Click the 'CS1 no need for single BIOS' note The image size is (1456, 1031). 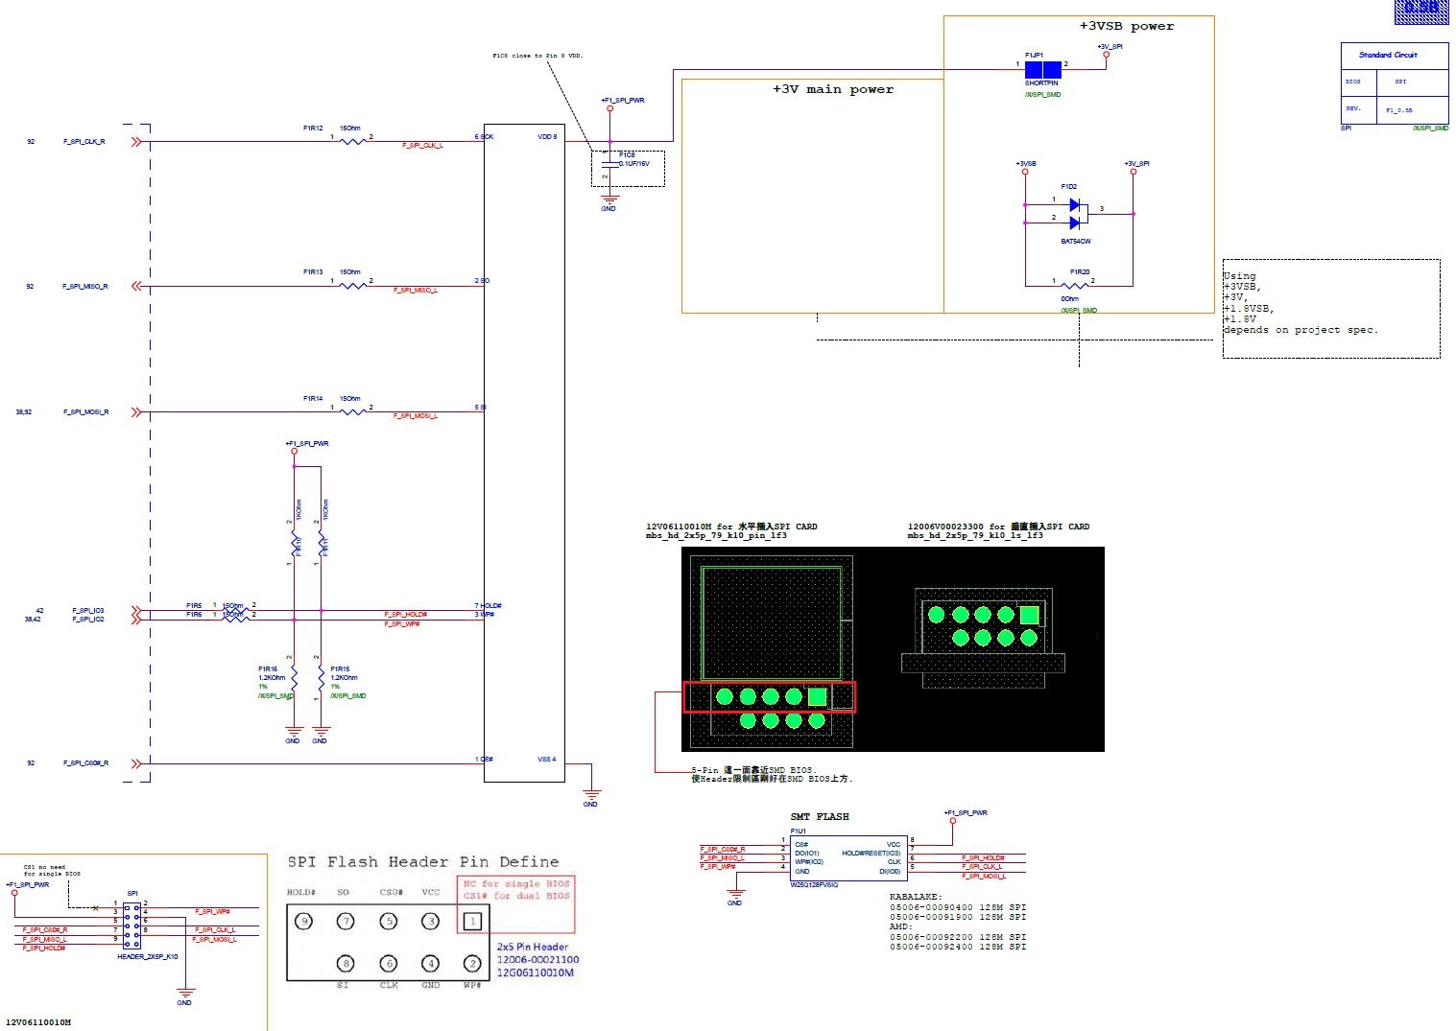point(52,870)
